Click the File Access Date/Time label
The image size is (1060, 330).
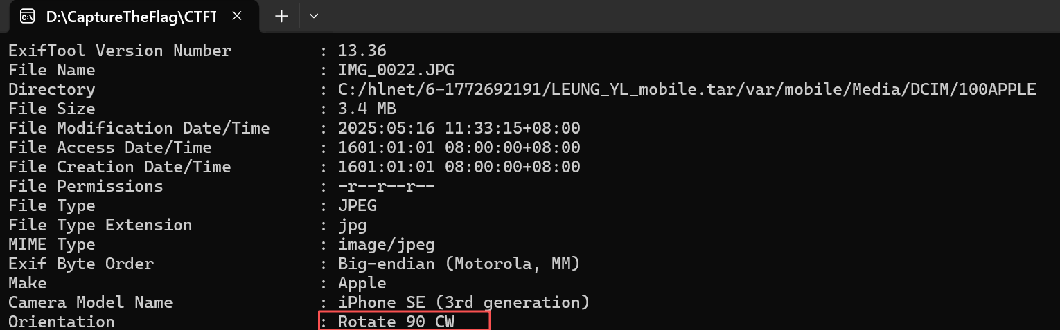(109, 147)
